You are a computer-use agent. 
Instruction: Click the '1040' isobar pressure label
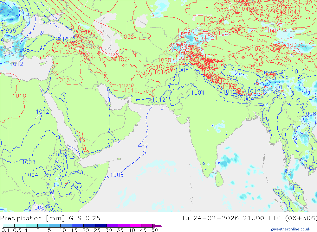point(271,31)
